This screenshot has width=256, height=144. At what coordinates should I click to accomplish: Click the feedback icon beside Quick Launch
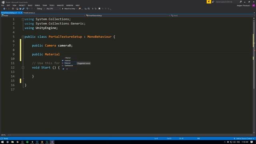tap(213, 2)
